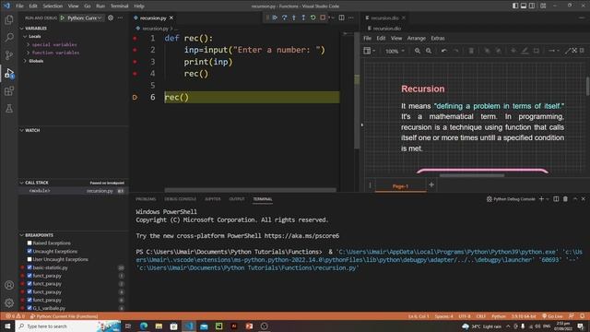Open the Selection menu in the menu bar
This screenshot has width=590, height=332.
click(53, 6)
